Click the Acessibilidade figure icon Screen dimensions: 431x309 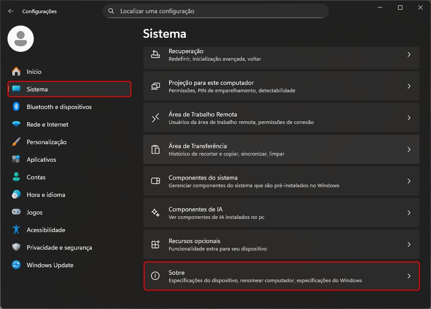[16, 230]
